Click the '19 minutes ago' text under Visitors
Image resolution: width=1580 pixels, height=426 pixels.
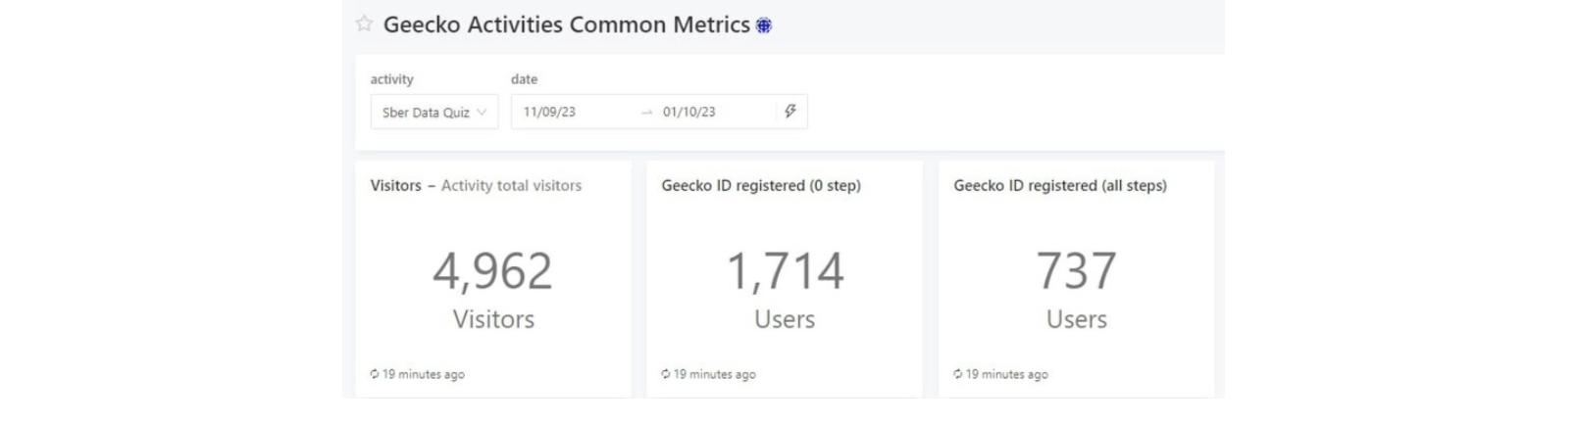(x=424, y=374)
